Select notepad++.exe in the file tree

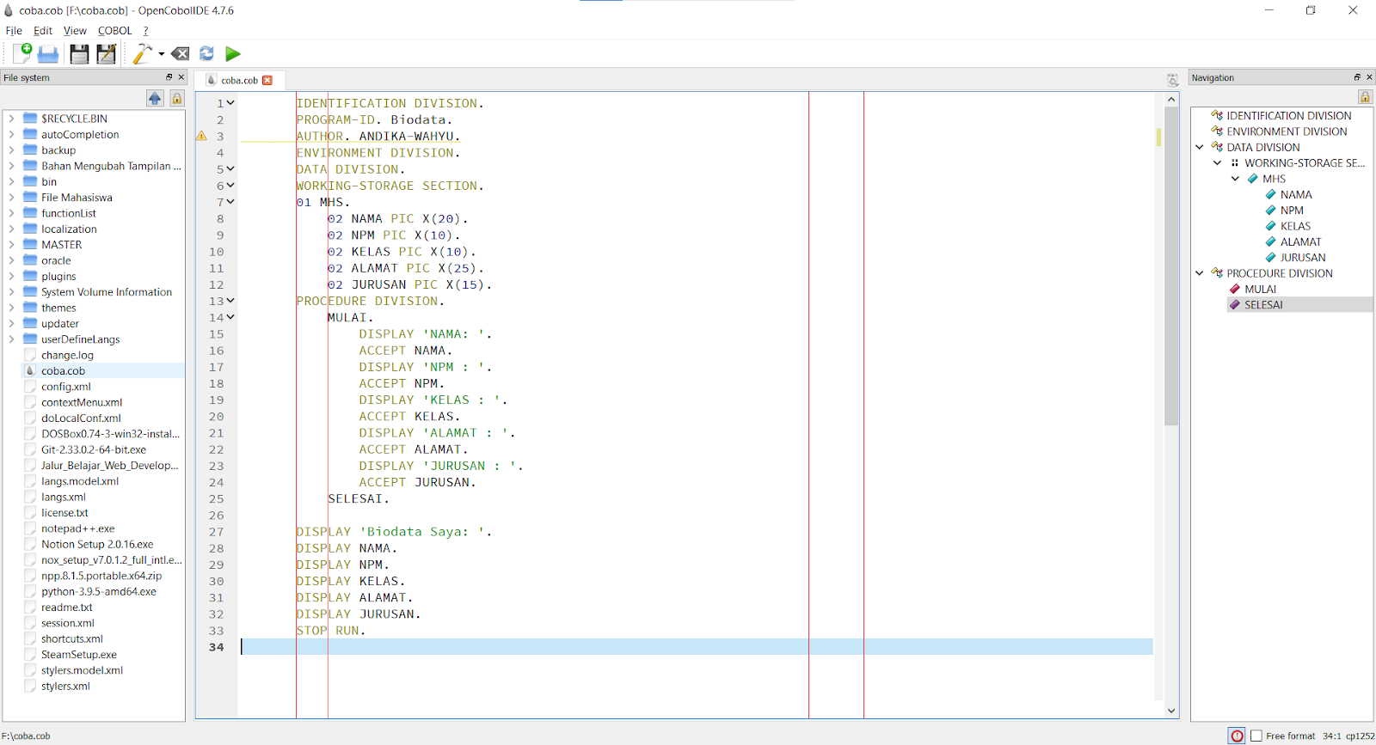[x=77, y=528]
